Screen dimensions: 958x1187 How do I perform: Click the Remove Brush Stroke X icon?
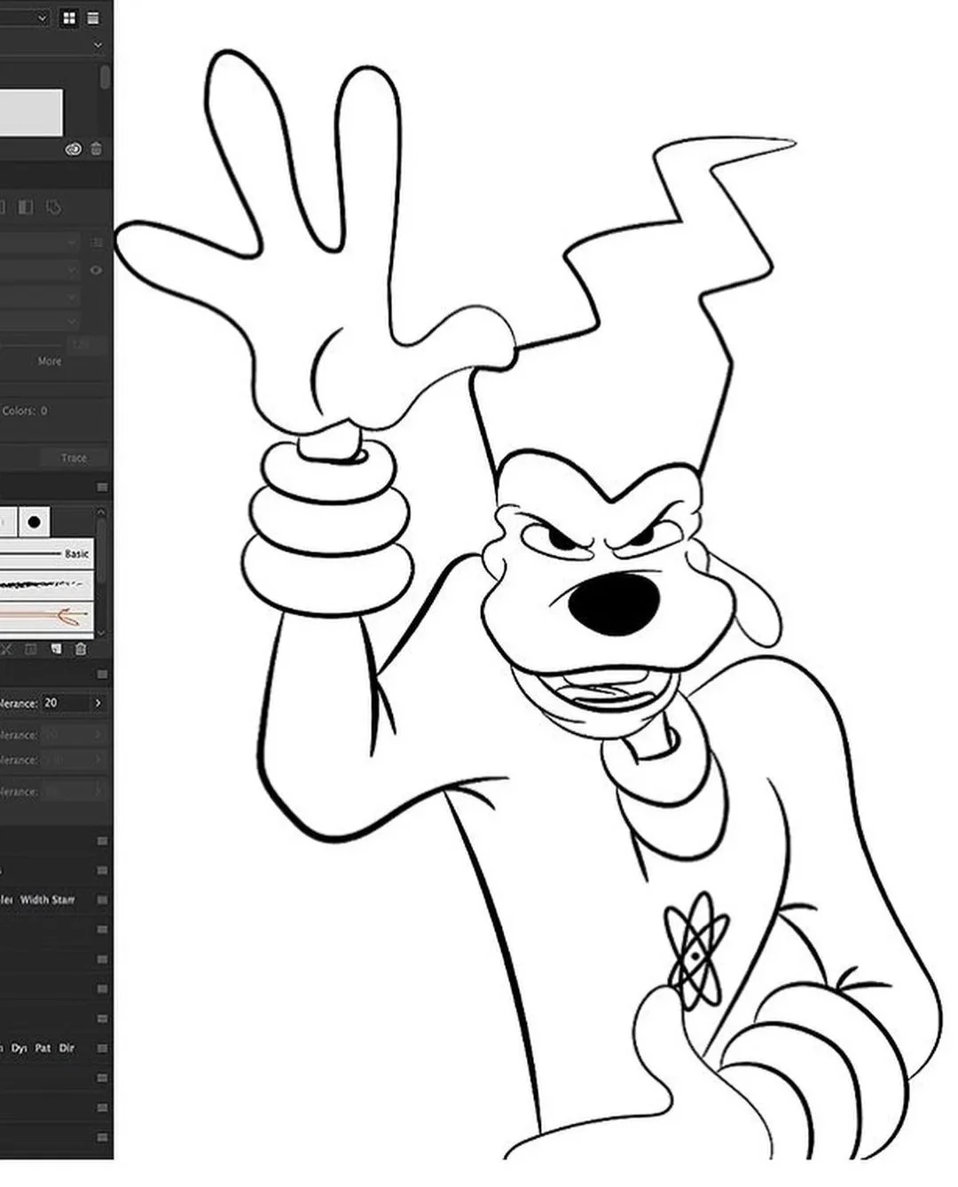(x=5, y=650)
